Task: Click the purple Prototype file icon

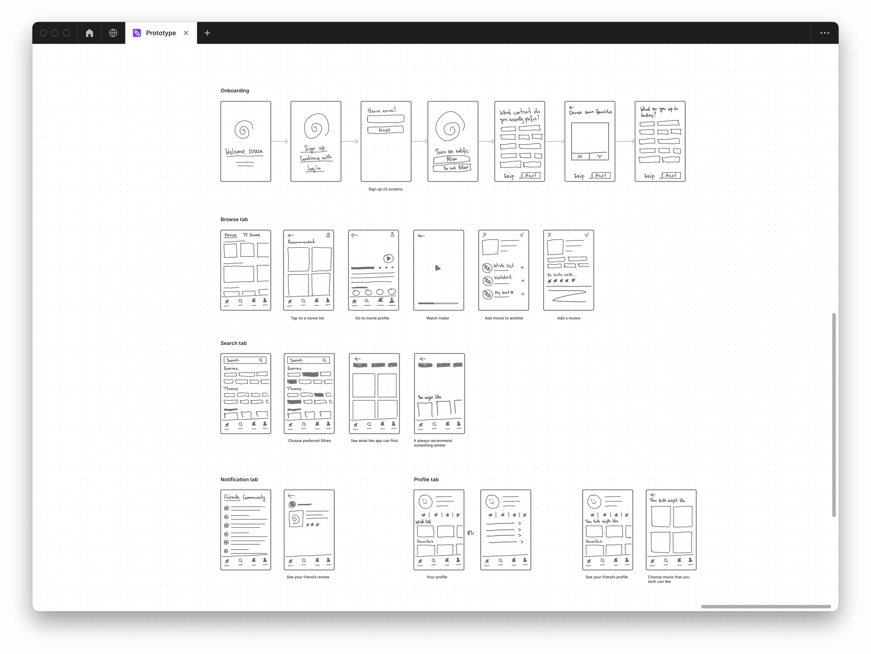Action: pyautogui.click(x=137, y=33)
